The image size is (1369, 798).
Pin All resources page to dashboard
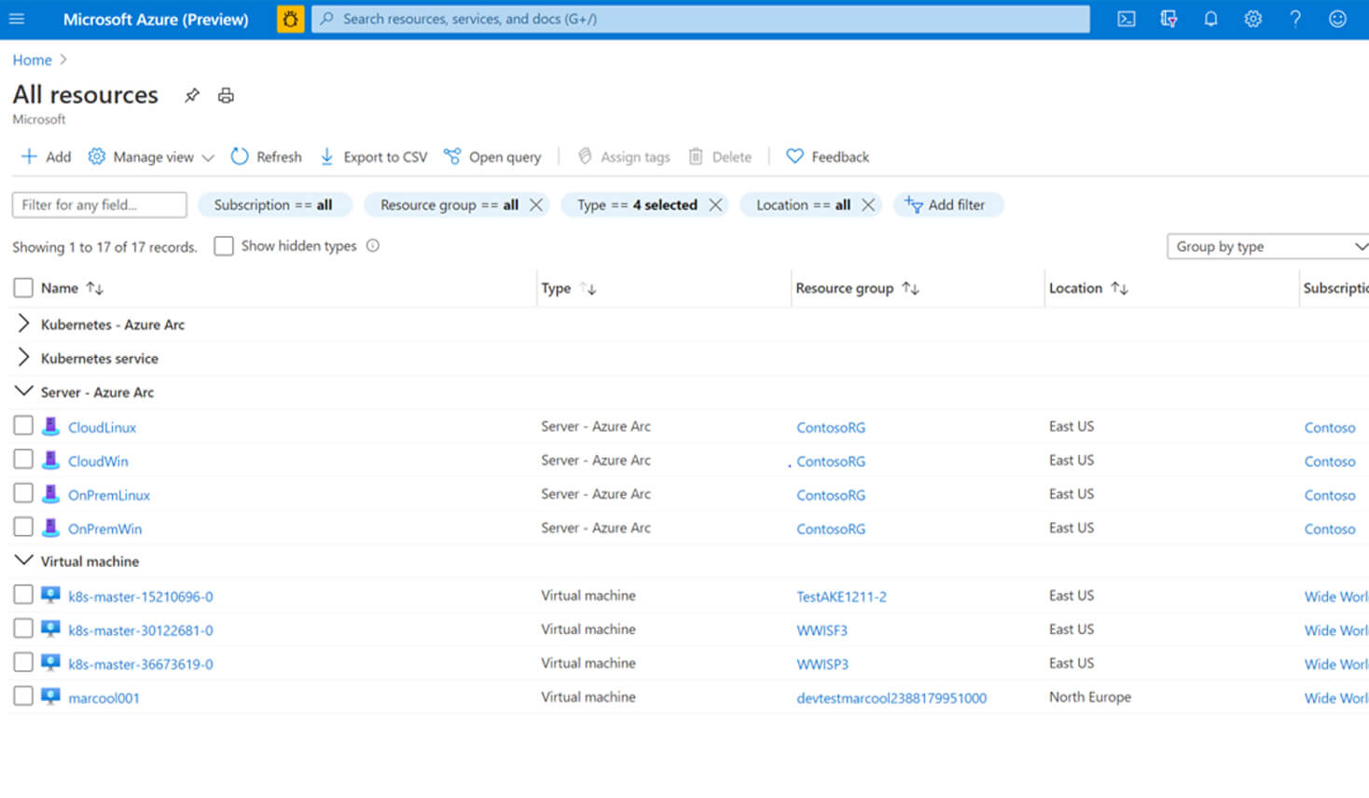192,95
